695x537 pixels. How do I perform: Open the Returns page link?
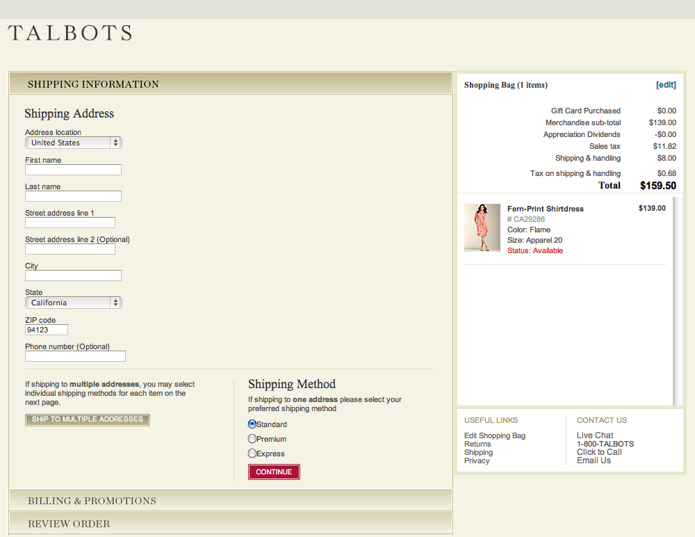coord(477,444)
